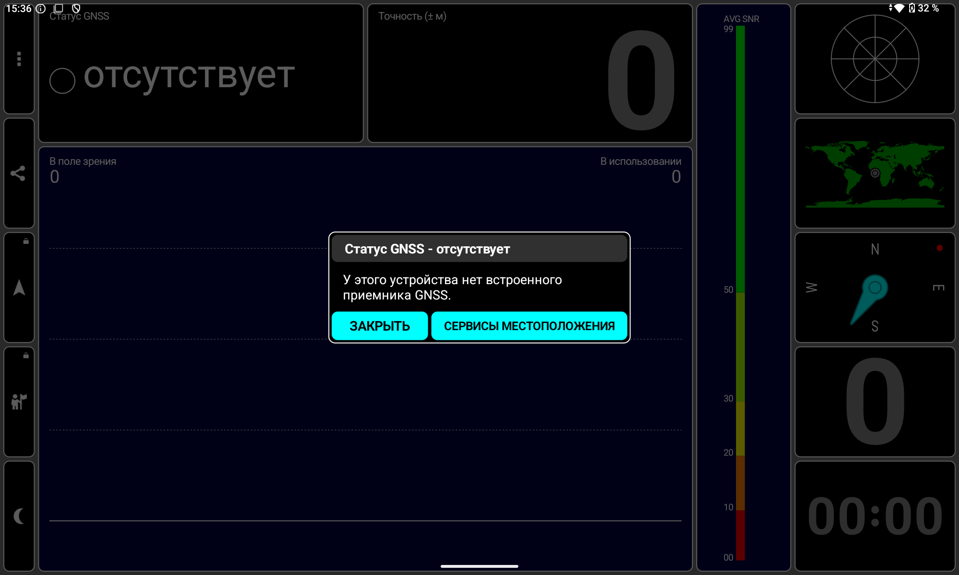Tap the AVG SNR color bar
The height and width of the screenshot is (575, 959).
[x=740, y=292]
